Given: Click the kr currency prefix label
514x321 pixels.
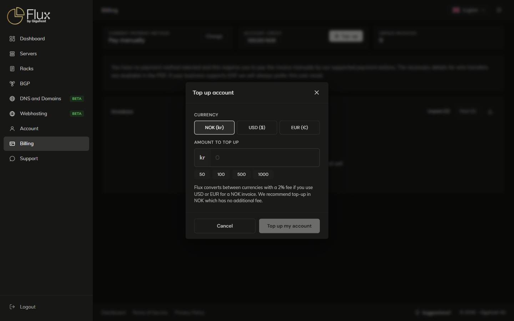Looking at the screenshot, I should tap(202, 158).
